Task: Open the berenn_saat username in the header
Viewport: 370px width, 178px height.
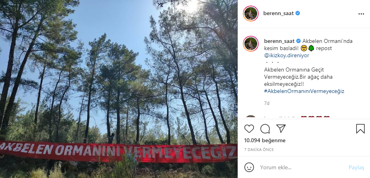Action: coord(279,14)
